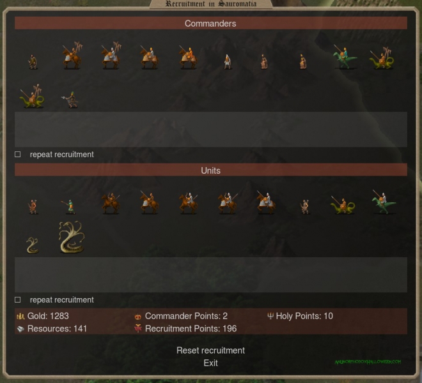Exit the recruitment screen
This screenshot has width=422, height=383.
click(211, 363)
